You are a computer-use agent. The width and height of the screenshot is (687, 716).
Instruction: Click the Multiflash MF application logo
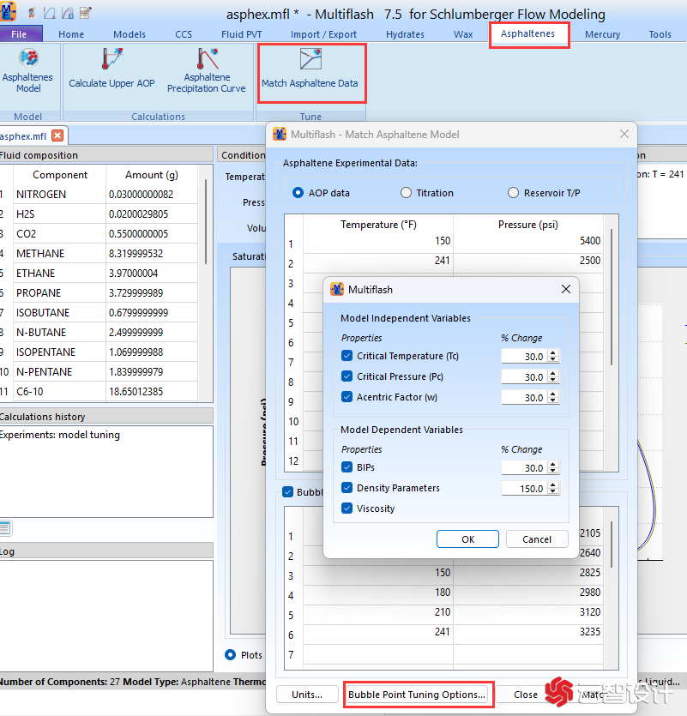click(x=7, y=11)
